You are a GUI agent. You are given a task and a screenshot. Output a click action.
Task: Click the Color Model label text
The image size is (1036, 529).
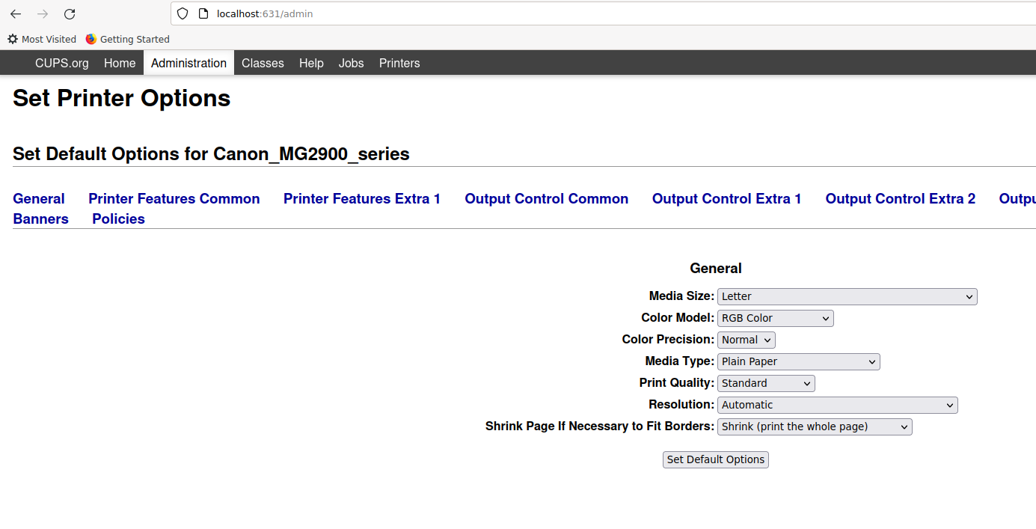678,318
